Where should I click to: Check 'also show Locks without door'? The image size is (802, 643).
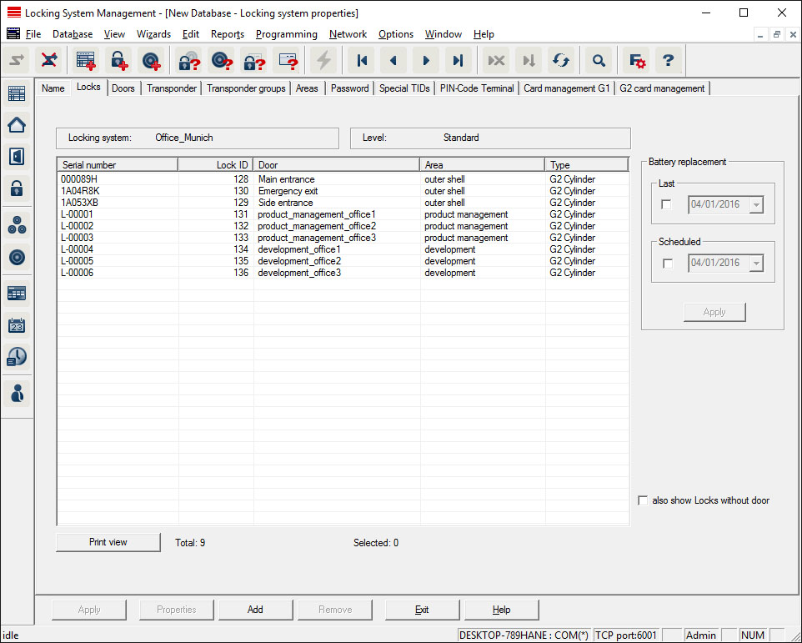643,500
